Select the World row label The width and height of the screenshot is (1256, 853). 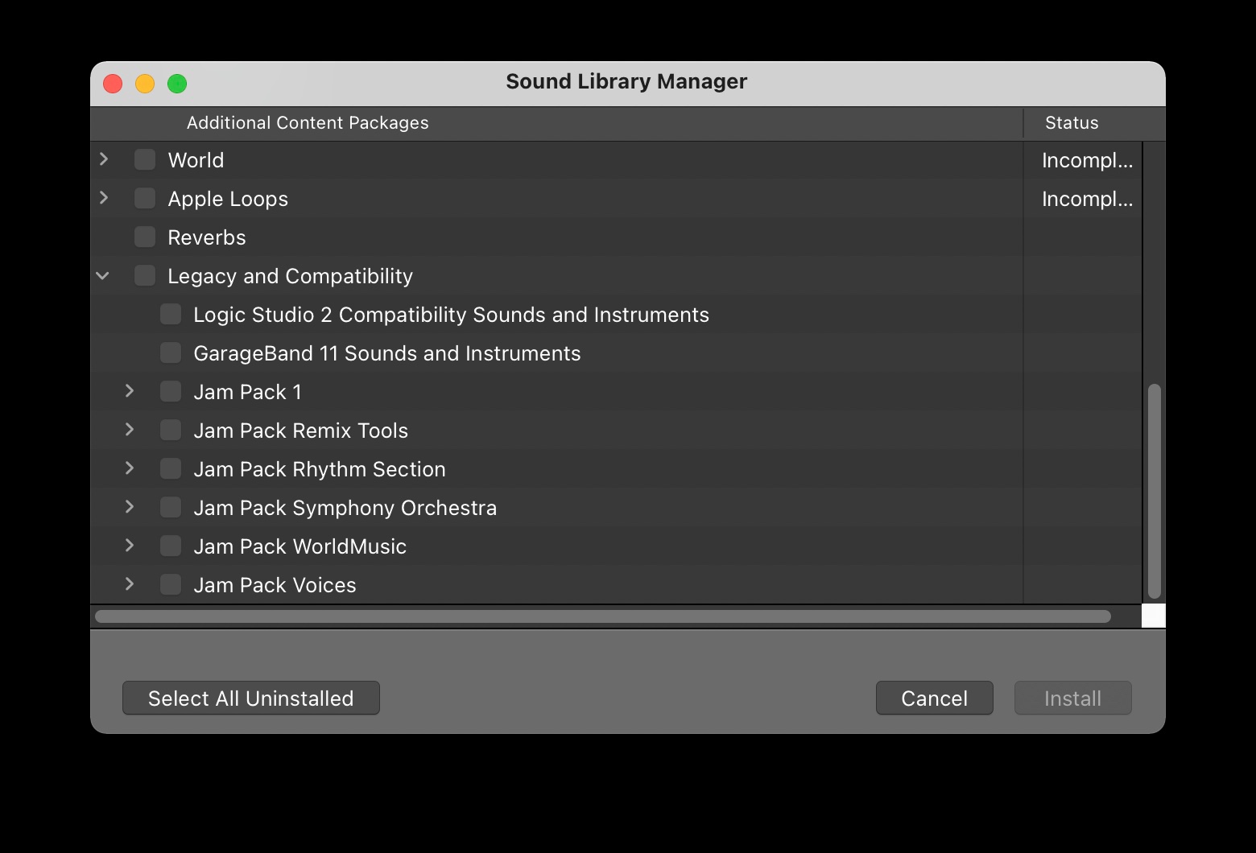[x=196, y=160]
